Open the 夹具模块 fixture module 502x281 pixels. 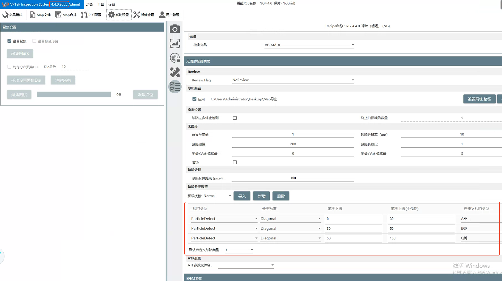tap(12, 15)
